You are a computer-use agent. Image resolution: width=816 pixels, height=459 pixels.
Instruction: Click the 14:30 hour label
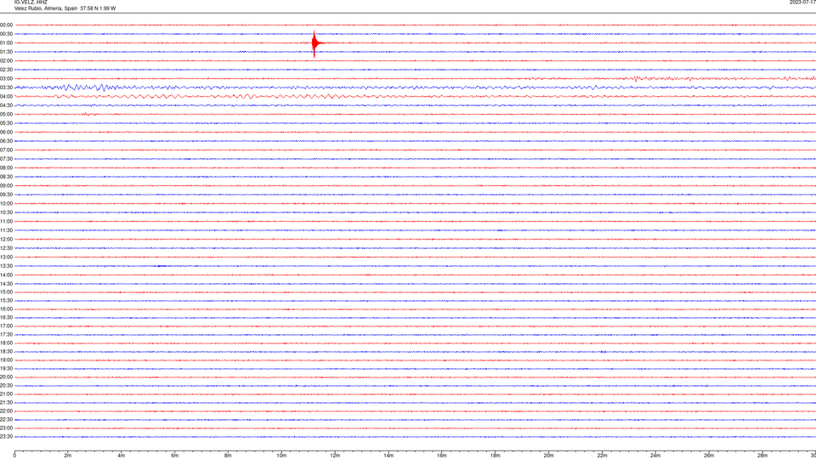pos(6,284)
